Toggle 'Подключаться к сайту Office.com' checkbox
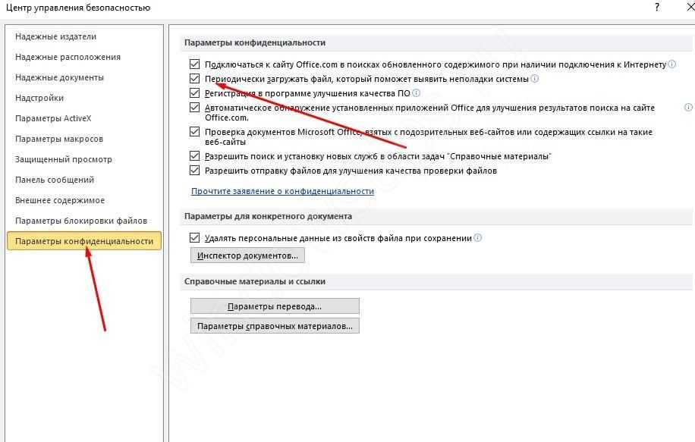 [x=196, y=65]
